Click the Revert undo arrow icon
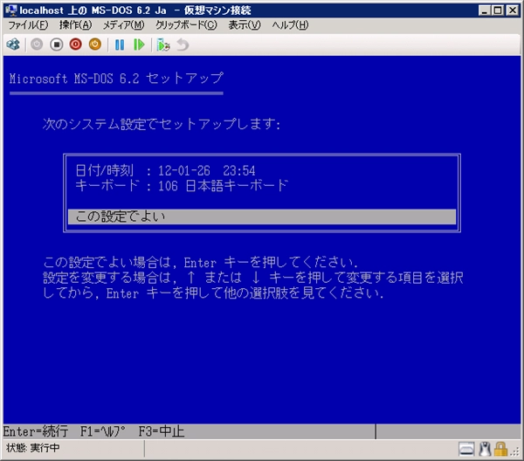This screenshot has width=524, height=461. [183, 45]
